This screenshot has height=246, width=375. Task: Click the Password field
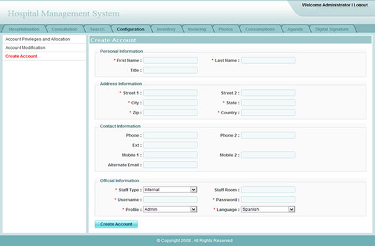coord(268,200)
